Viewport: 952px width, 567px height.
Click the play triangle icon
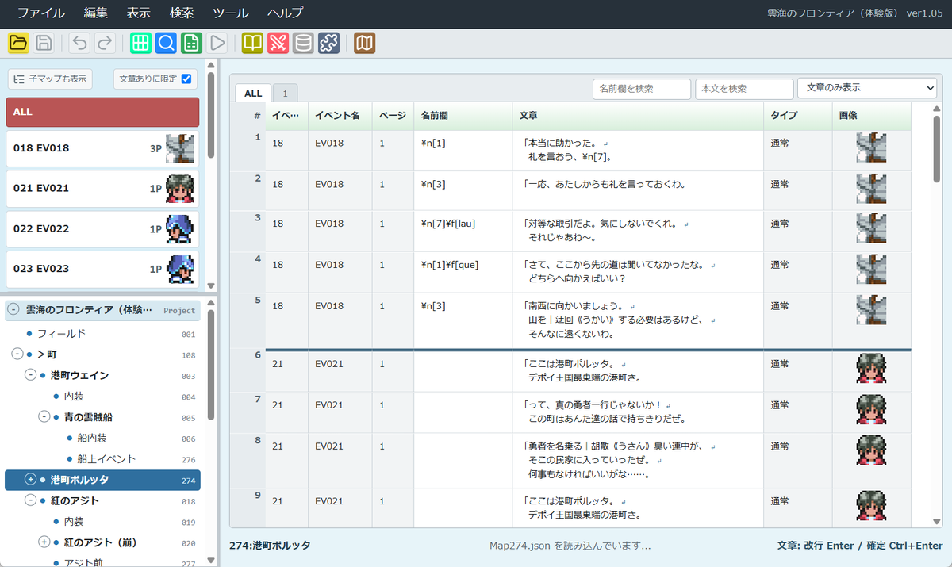(217, 43)
